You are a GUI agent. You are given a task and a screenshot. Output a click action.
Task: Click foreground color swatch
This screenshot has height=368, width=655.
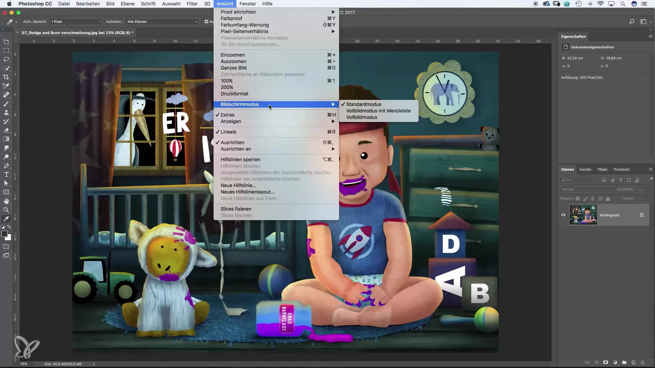(x=4, y=234)
